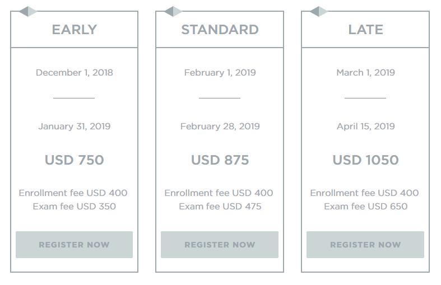Click the Exam fee USD 650 line
The width and height of the screenshot is (441, 285).
coord(365,206)
